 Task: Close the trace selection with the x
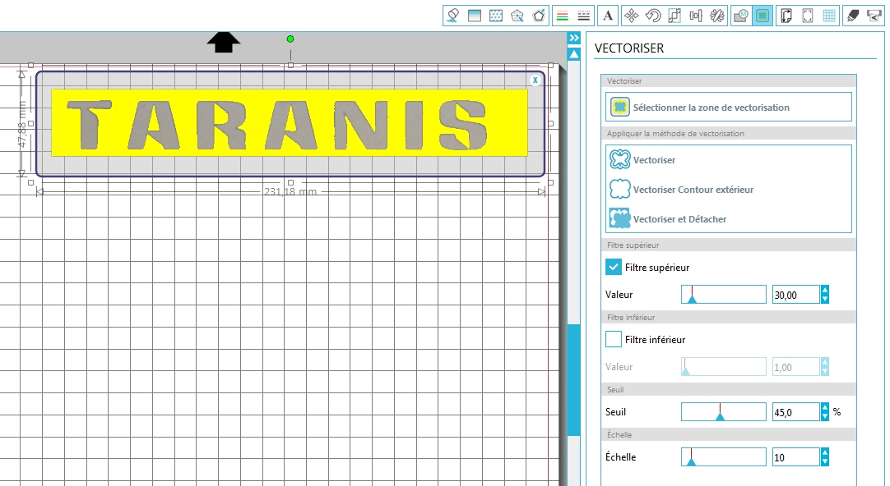click(535, 80)
